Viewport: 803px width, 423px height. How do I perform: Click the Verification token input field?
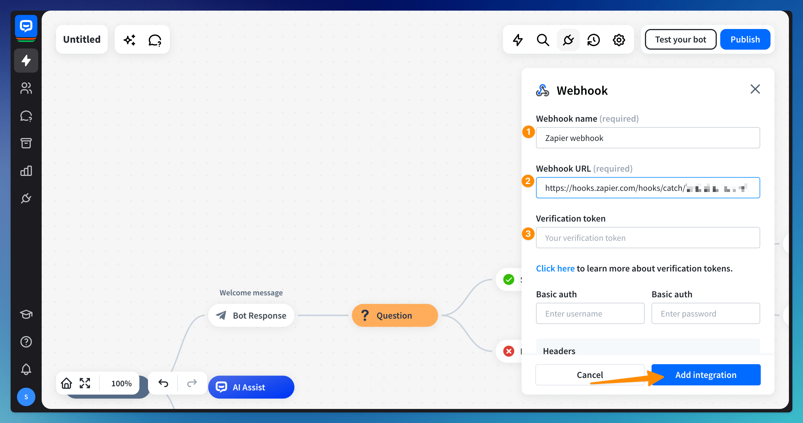point(648,238)
